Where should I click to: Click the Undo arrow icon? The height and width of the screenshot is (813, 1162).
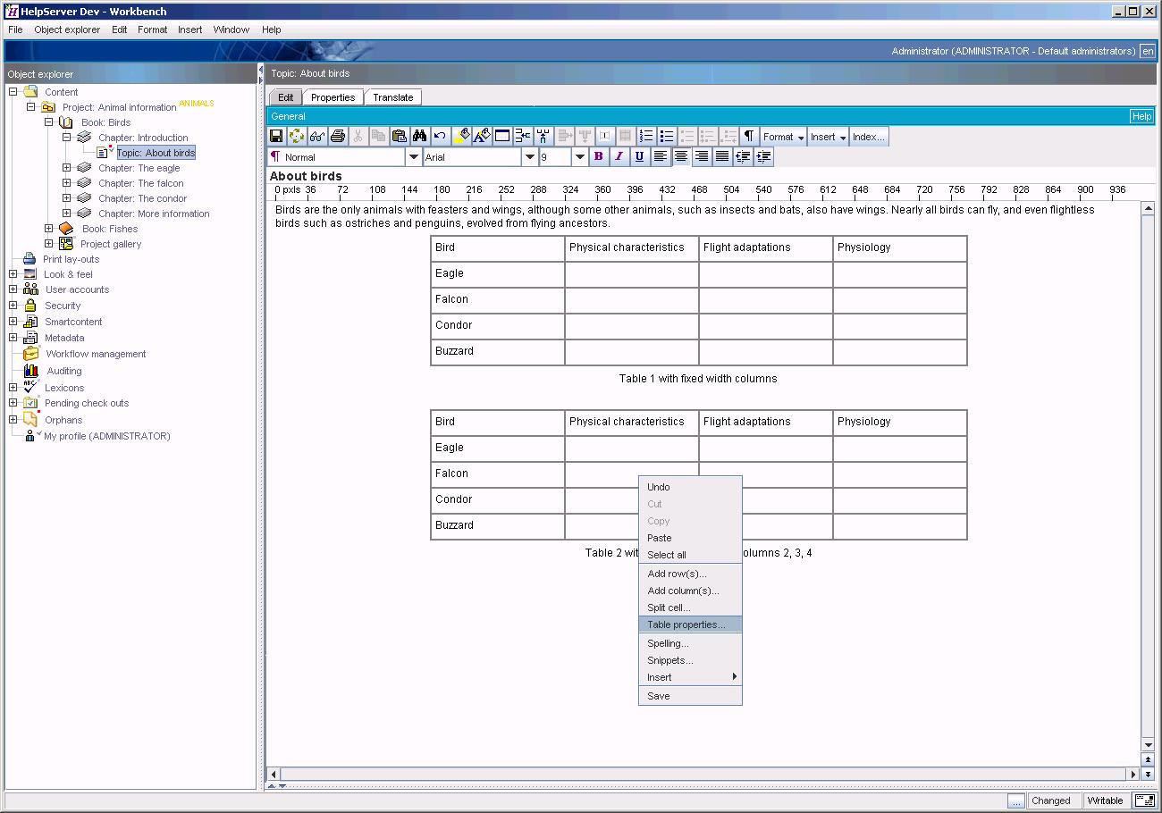[x=440, y=137]
